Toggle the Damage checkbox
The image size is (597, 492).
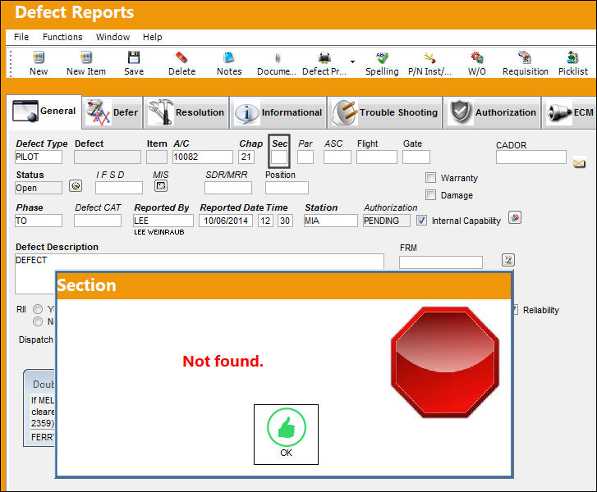pyautogui.click(x=430, y=194)
